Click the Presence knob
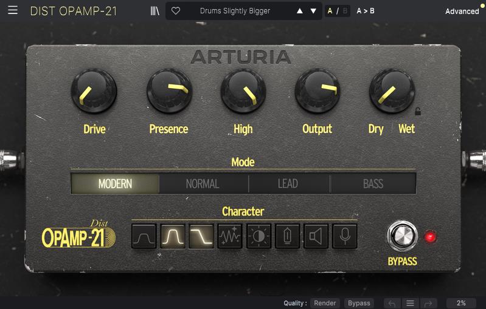The height and width of the screenshot is (309, 486). click(x=169, y=91)
